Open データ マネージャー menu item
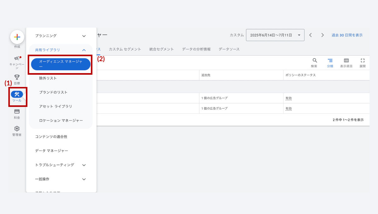 click(x=52, y=151)
